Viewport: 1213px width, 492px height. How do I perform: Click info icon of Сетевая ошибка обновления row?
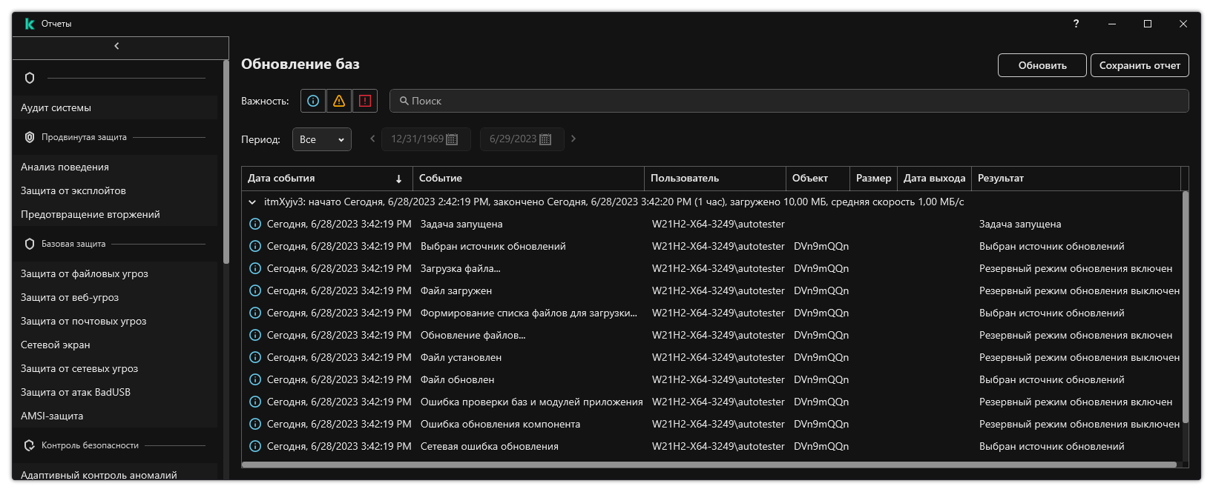pyautogui.click(x=255, y=446)
